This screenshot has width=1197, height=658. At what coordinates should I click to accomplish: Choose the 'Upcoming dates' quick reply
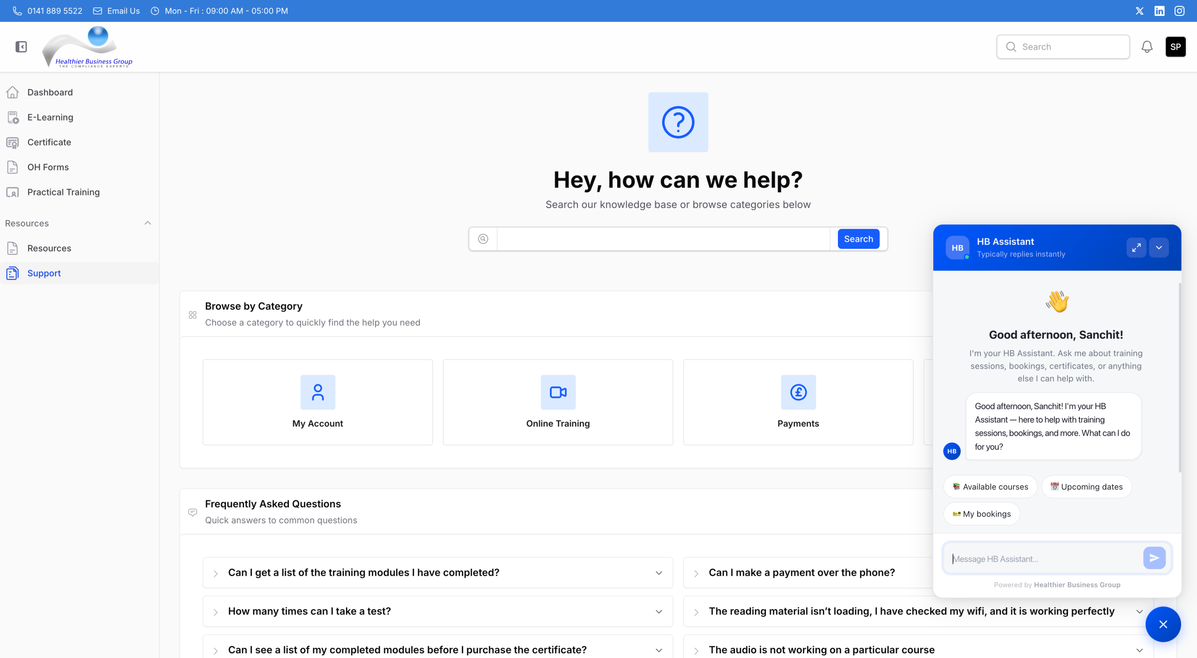(x=1086, y=487)
